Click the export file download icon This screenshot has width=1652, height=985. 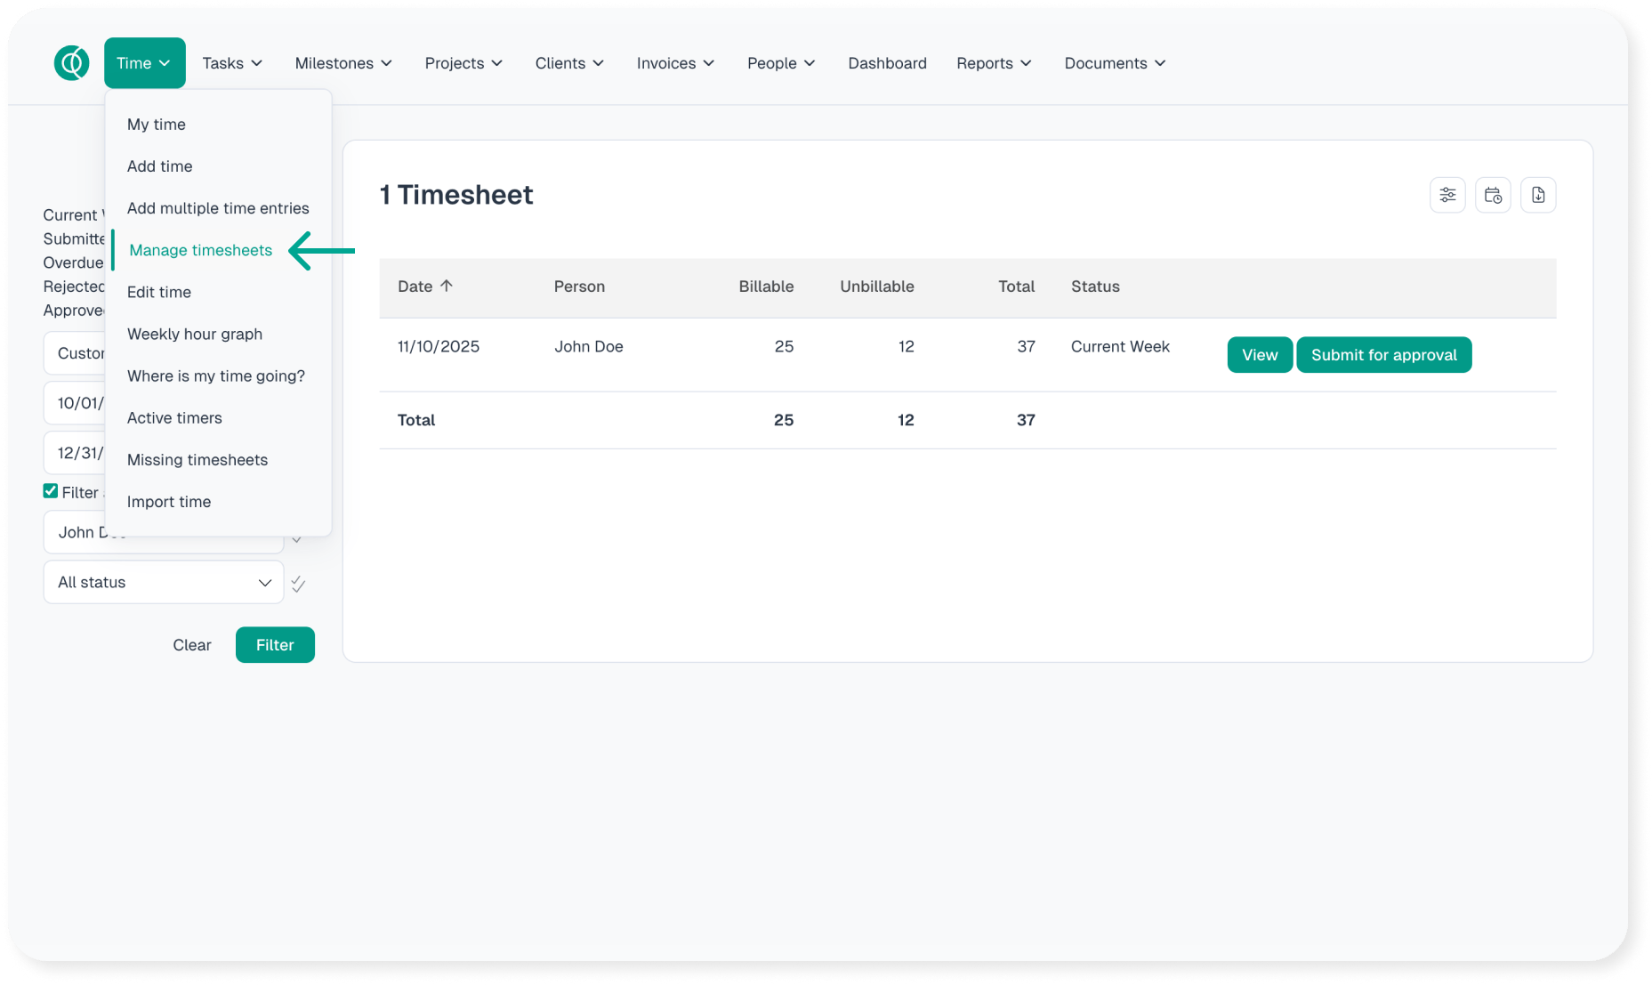click(1538, 195)
